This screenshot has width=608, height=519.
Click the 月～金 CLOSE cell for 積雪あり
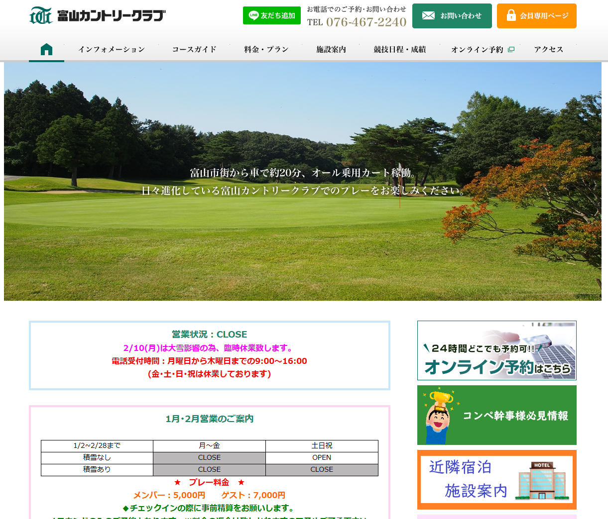(210, 470)
